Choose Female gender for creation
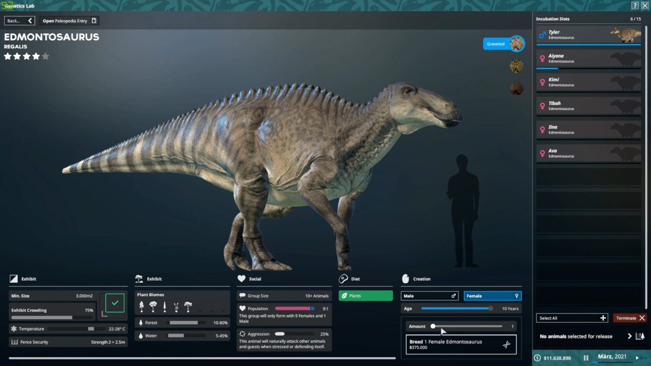 point(492,296)
